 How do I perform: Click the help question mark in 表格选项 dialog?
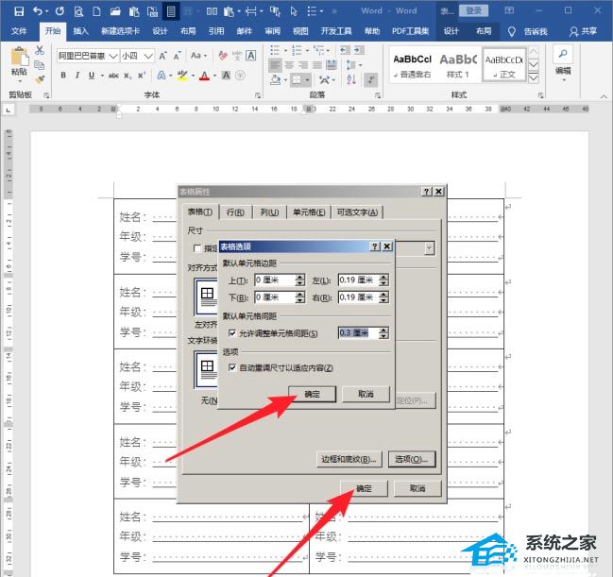tap(374, 246)
